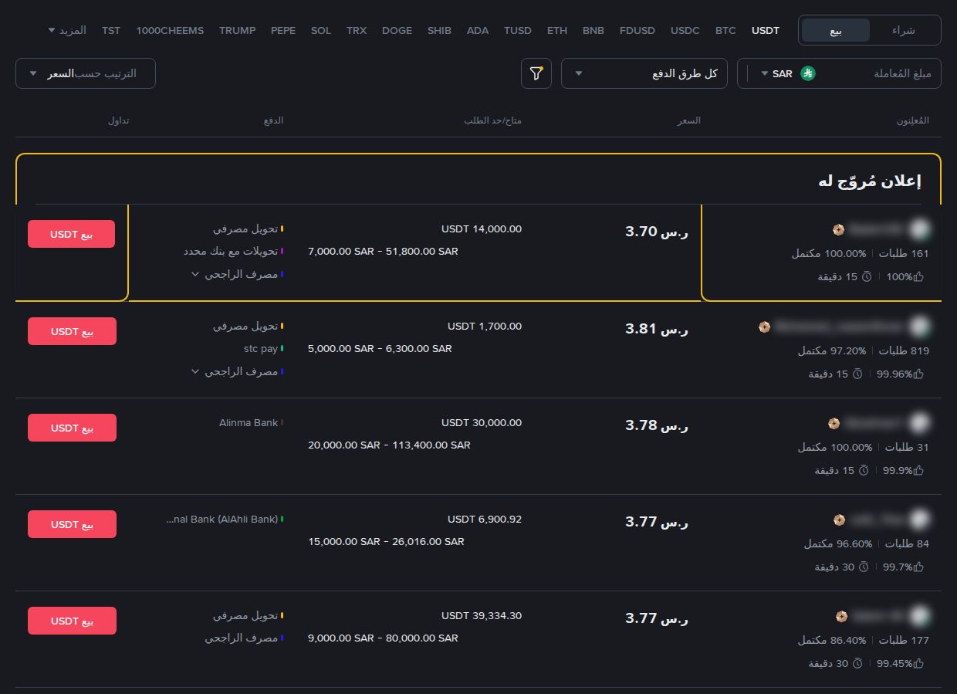
Task: Click the USDT 14,000.00 available amount
Action: [x=482, y=229]
